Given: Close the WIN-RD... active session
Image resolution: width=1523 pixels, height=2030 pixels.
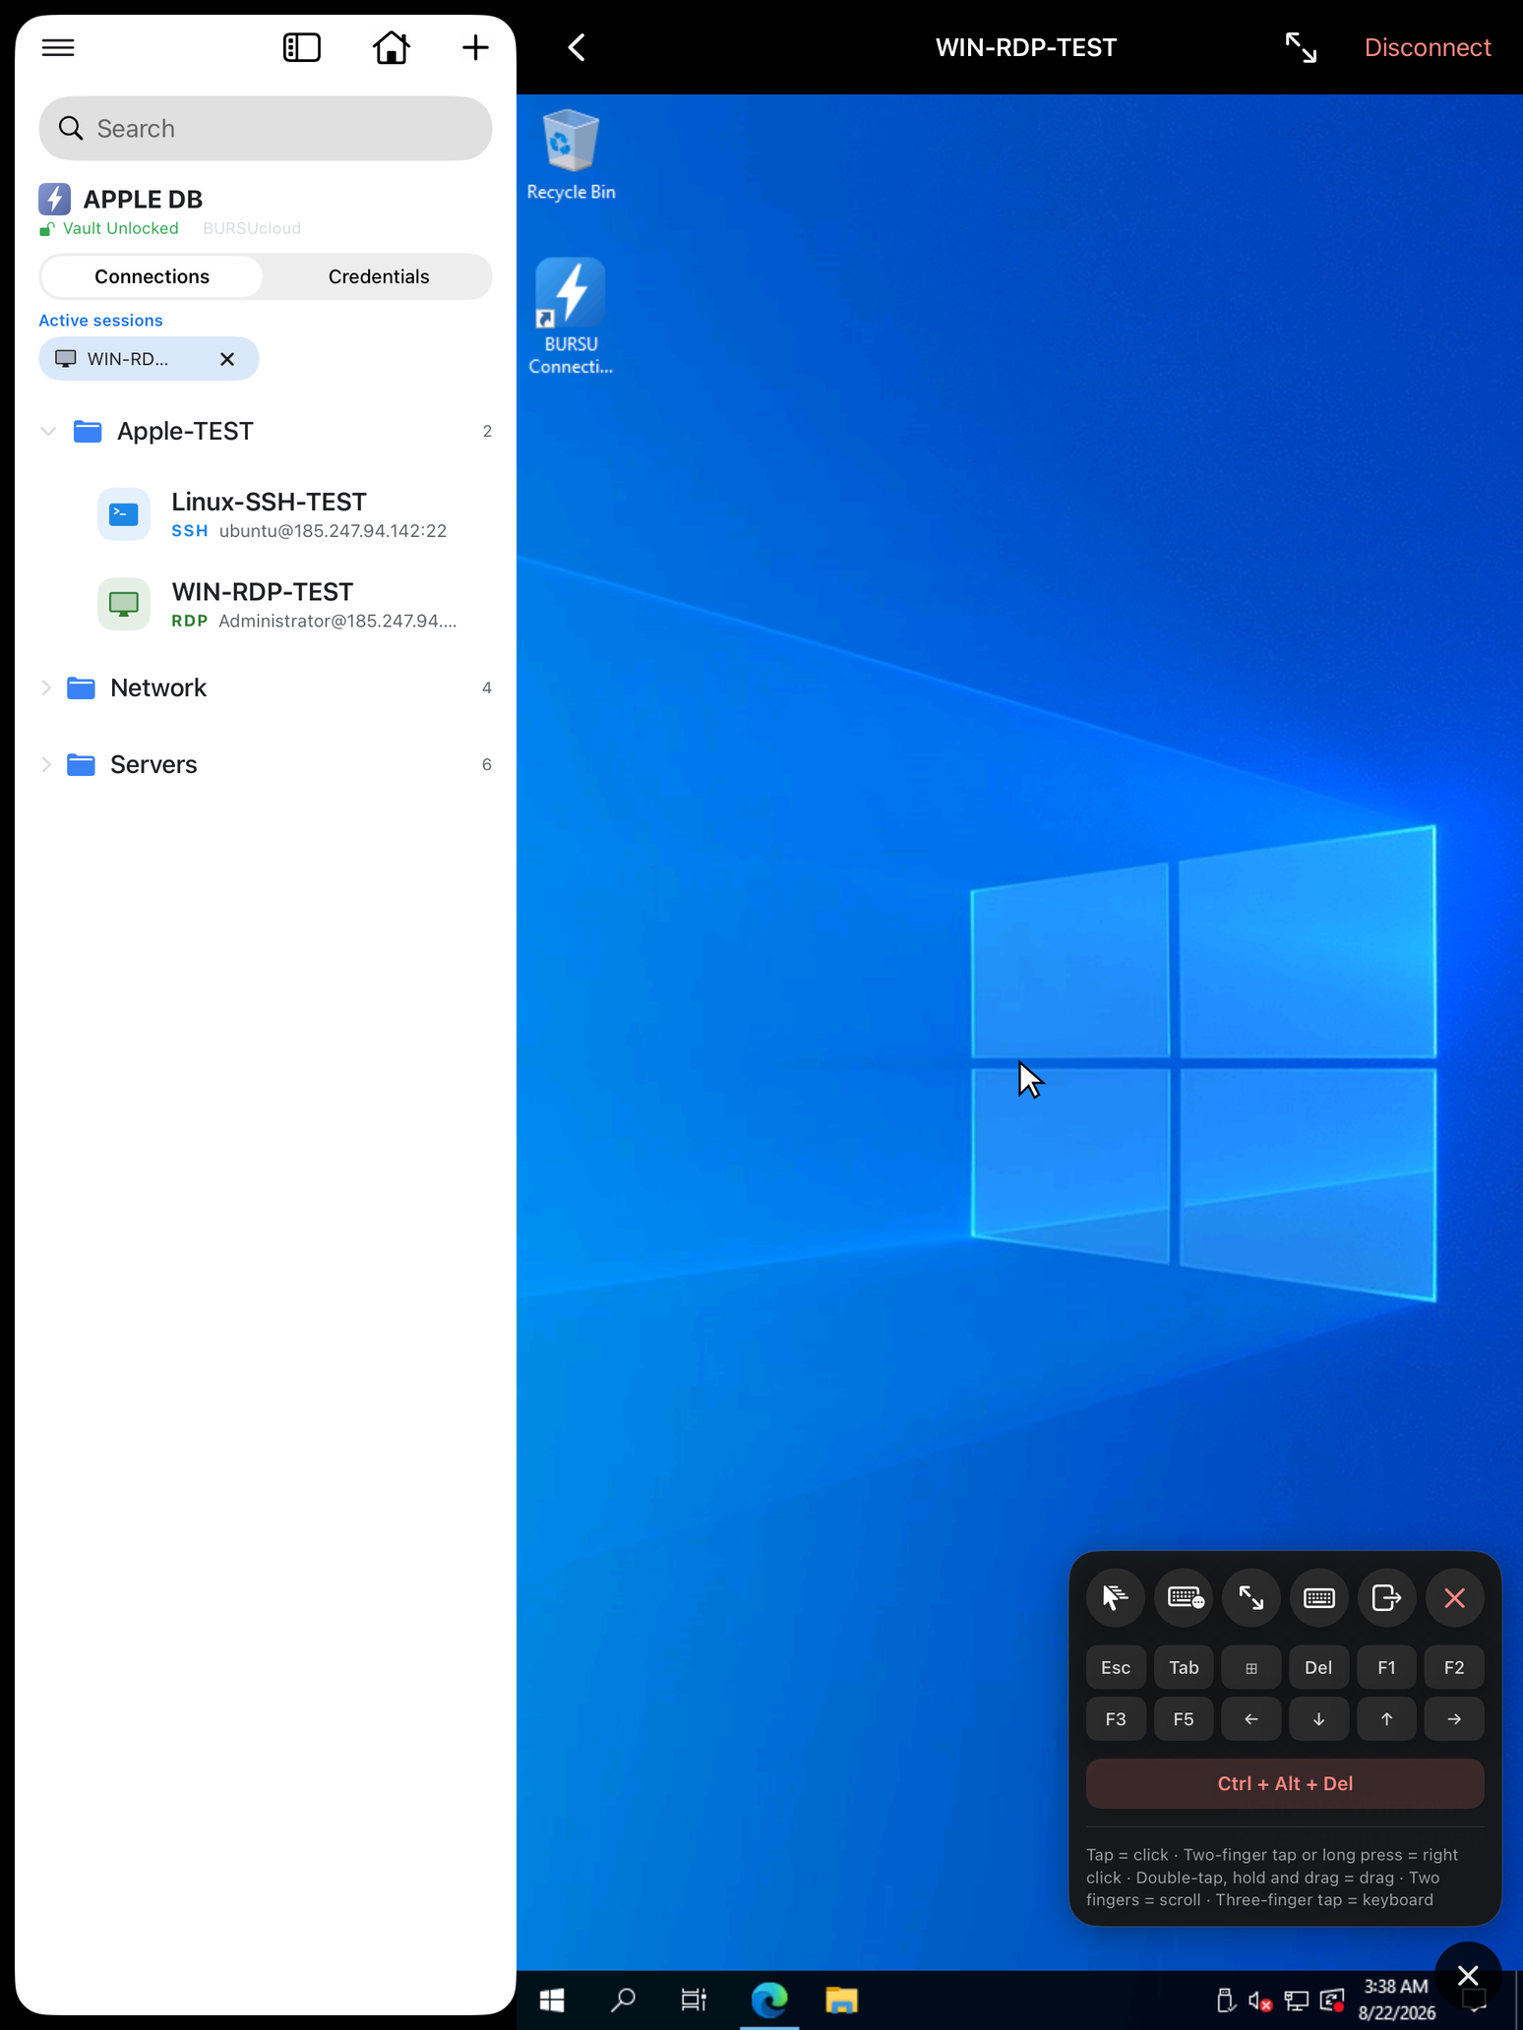Looking at the screenshot, I should pos(227,359).
